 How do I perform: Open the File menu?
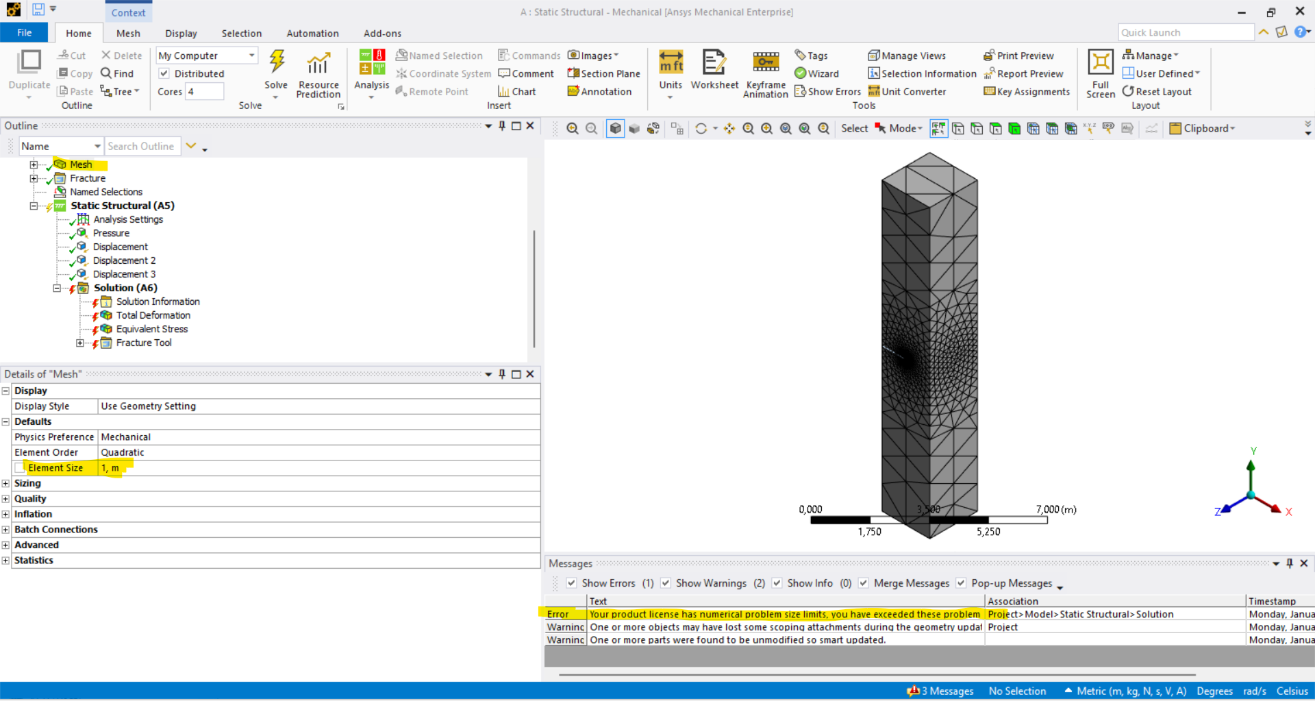(24, 33)
